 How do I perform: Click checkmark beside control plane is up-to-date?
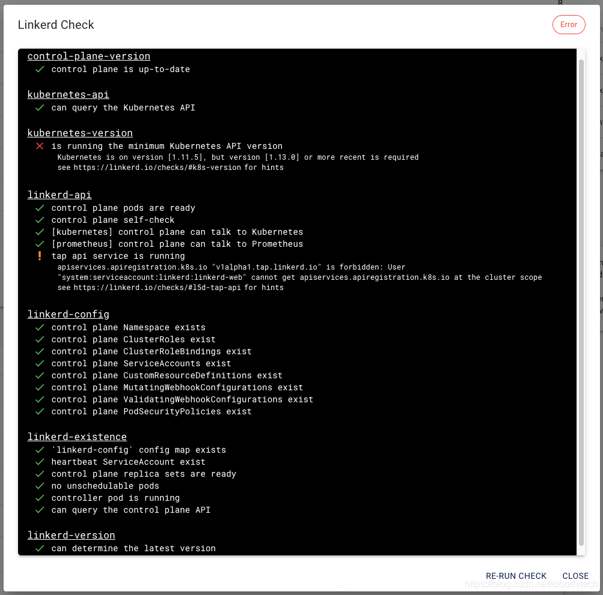[40, 70]
